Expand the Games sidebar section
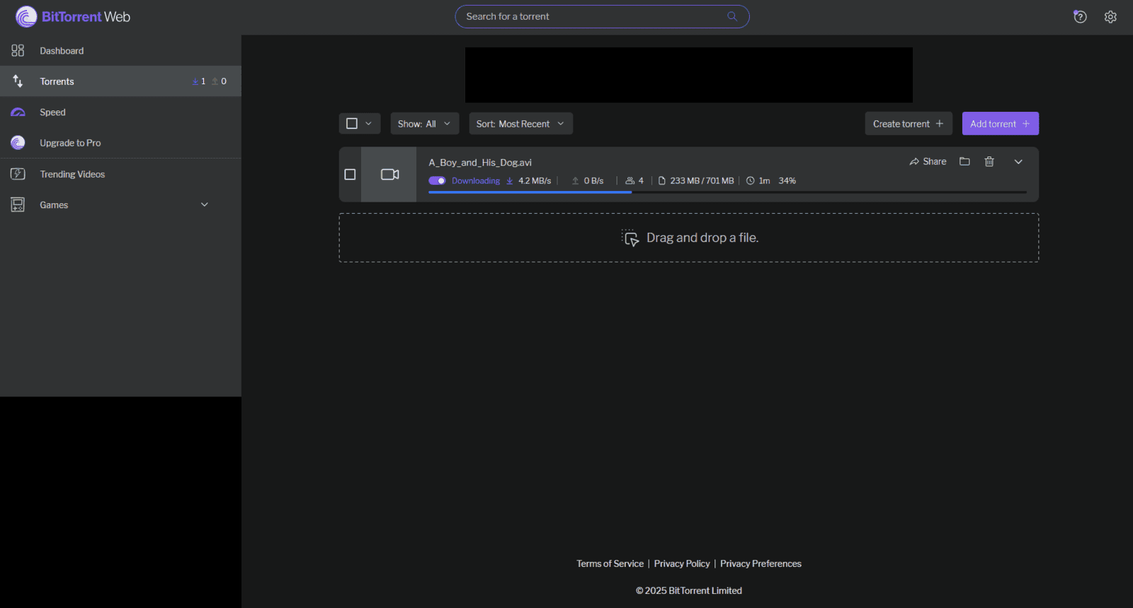This screenshot has height=608, width=1133. (x=205, y=205)
